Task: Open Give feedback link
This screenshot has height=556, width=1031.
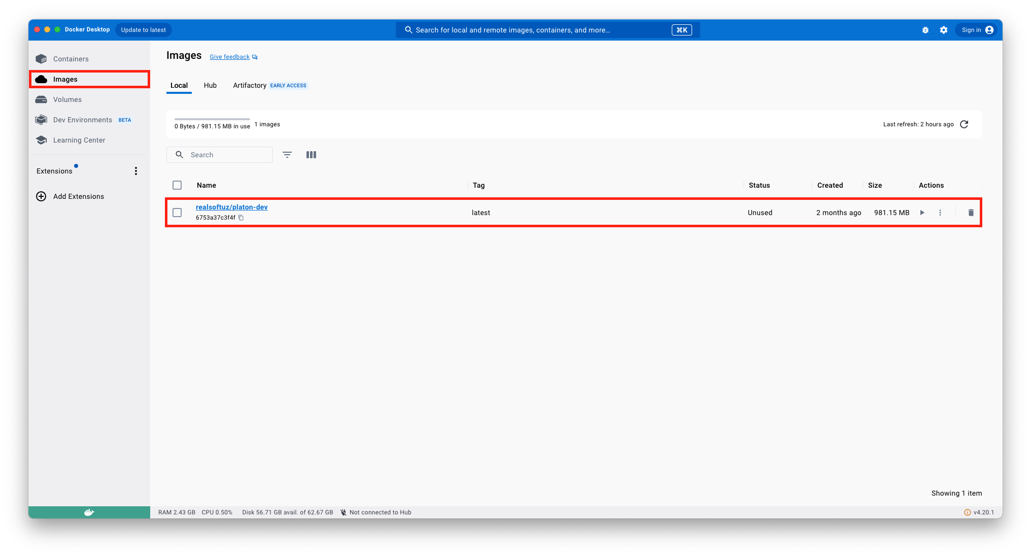Action: click(x=233, y=57)
